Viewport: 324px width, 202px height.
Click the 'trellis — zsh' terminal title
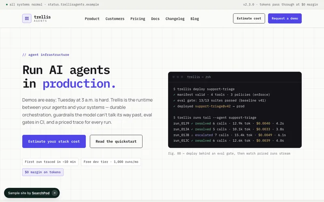[x=199, y=77]
